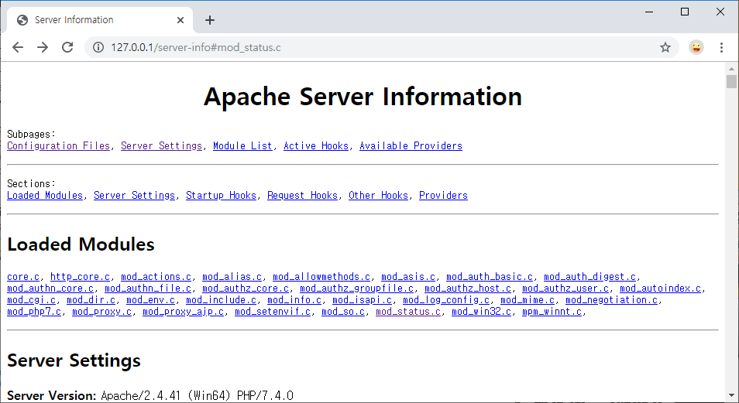Open the mod_authz_user.c module link
Viewport: 739px width, 403px height.
point(565,288)
